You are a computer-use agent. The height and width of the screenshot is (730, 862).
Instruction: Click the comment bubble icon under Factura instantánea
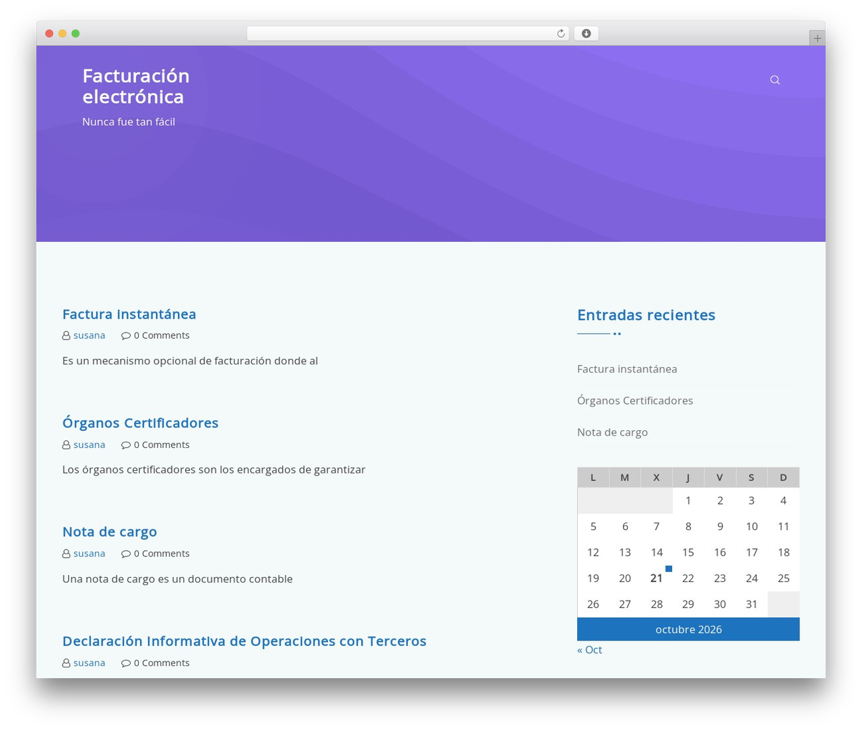click(126, 335)
